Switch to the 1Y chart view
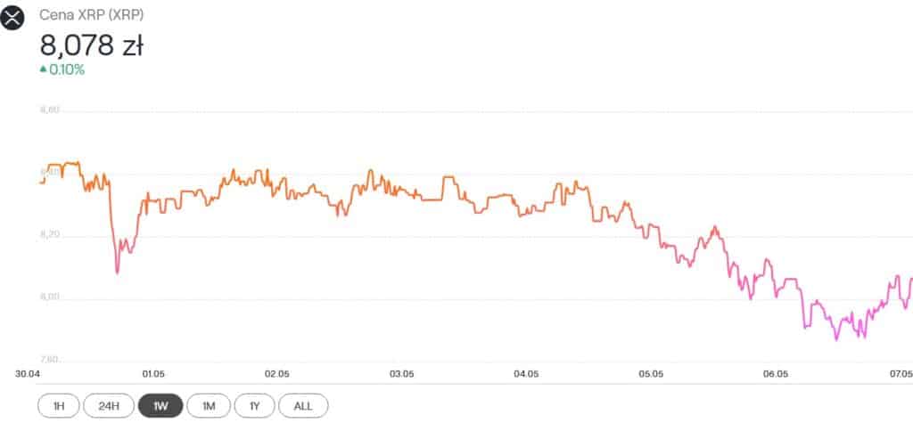 (x=255, y=406)
